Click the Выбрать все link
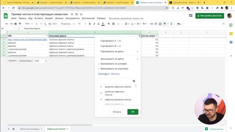This screenshot has height=132, width=235. pos(104,74)
